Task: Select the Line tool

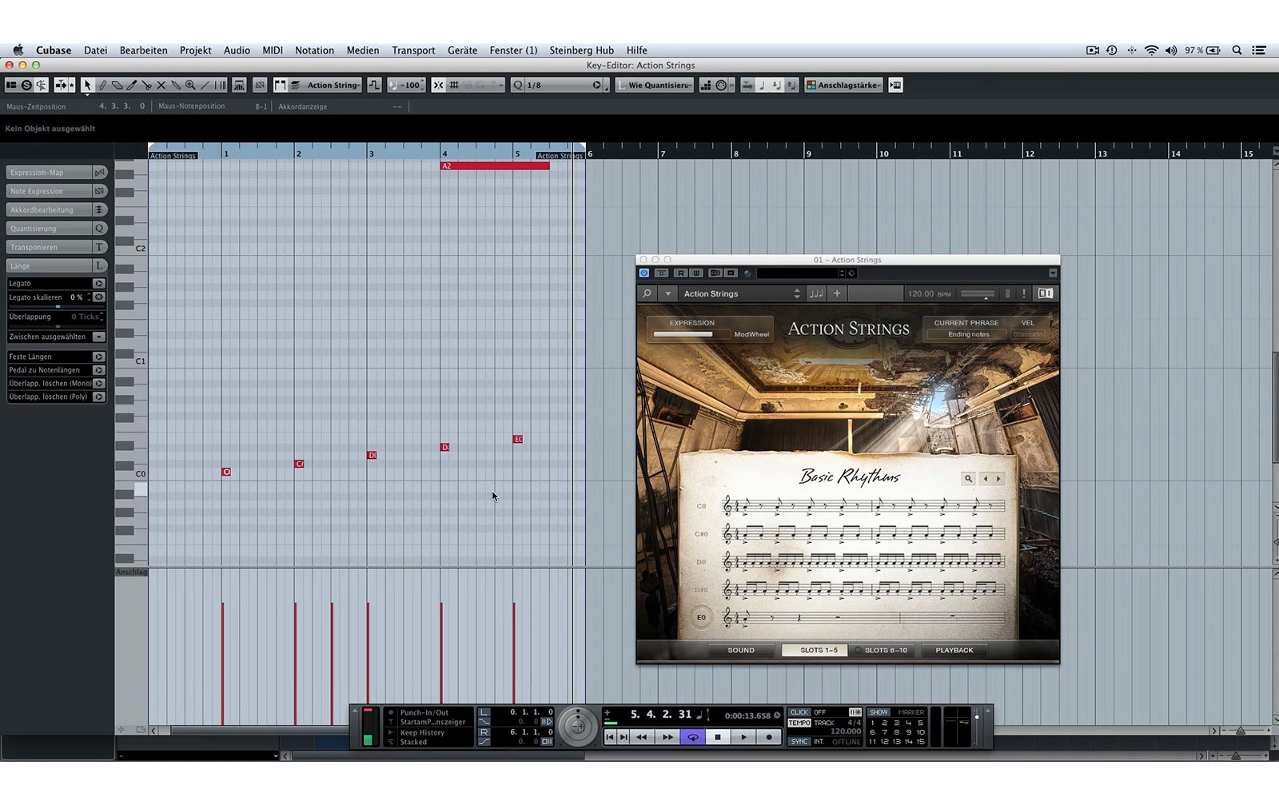Action: coord(205,85)
